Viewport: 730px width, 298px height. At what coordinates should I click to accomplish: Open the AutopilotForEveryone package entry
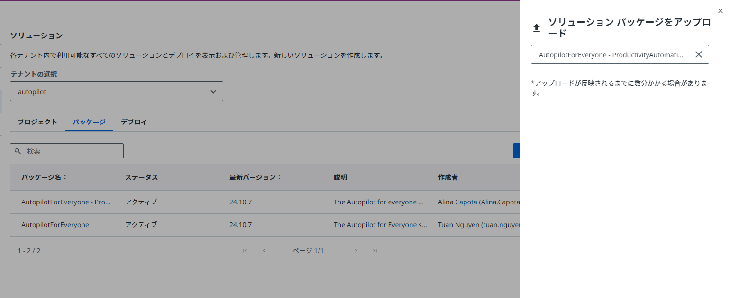(55, 225)
